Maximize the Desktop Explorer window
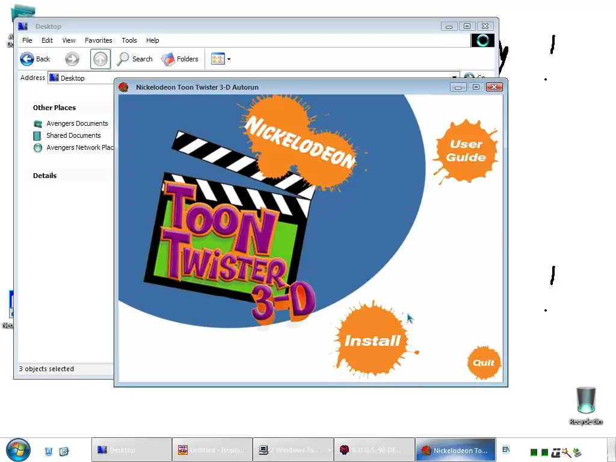The image size is (616, 462). tap(467, 26)
